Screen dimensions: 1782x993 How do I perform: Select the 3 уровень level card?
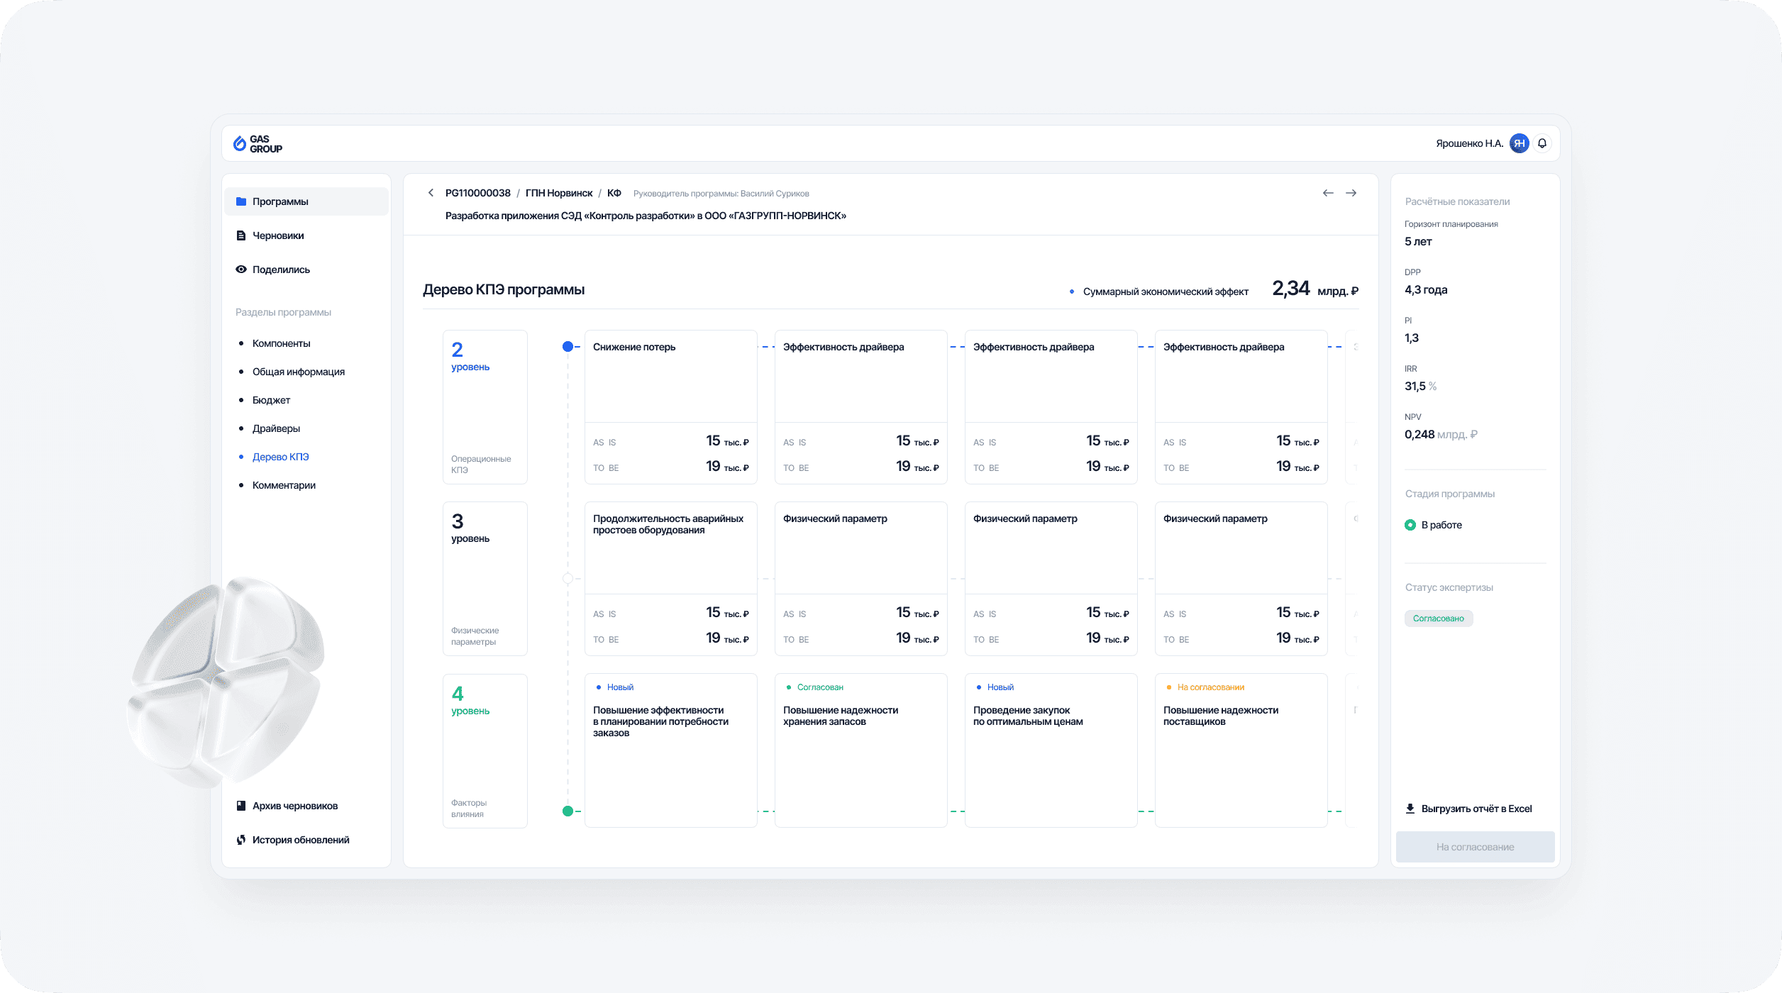pyautogui.click(x=485, y=579)
